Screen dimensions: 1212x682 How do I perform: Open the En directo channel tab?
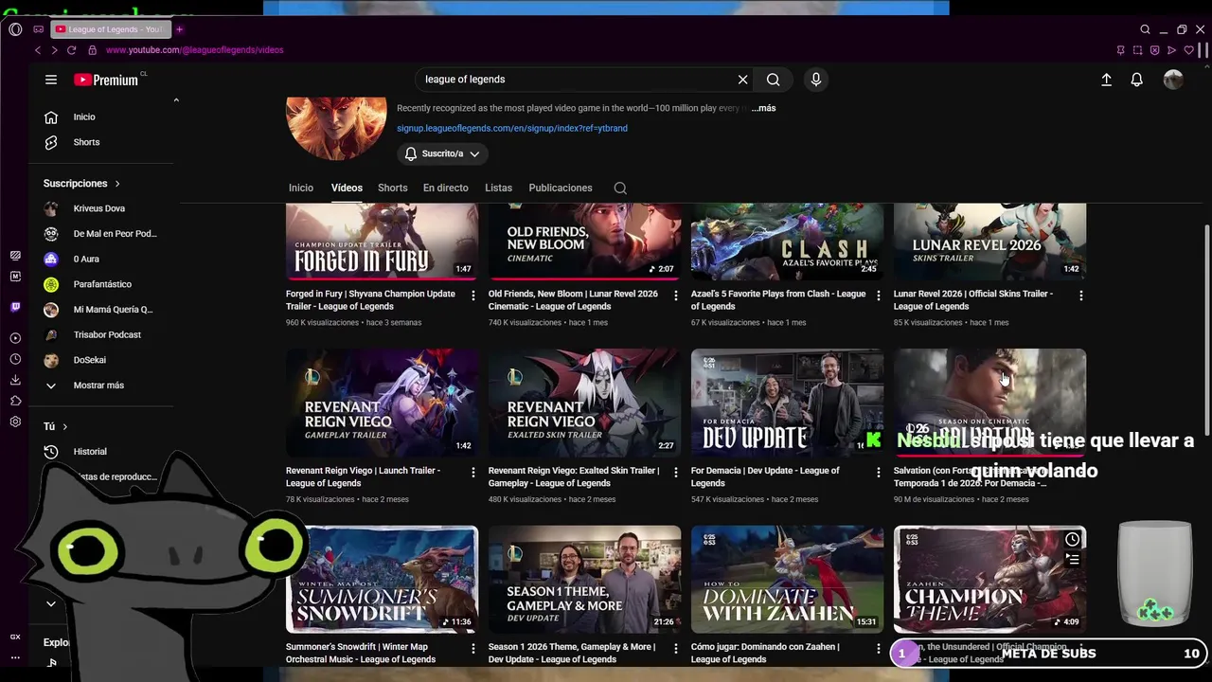[x=446, y=188]
